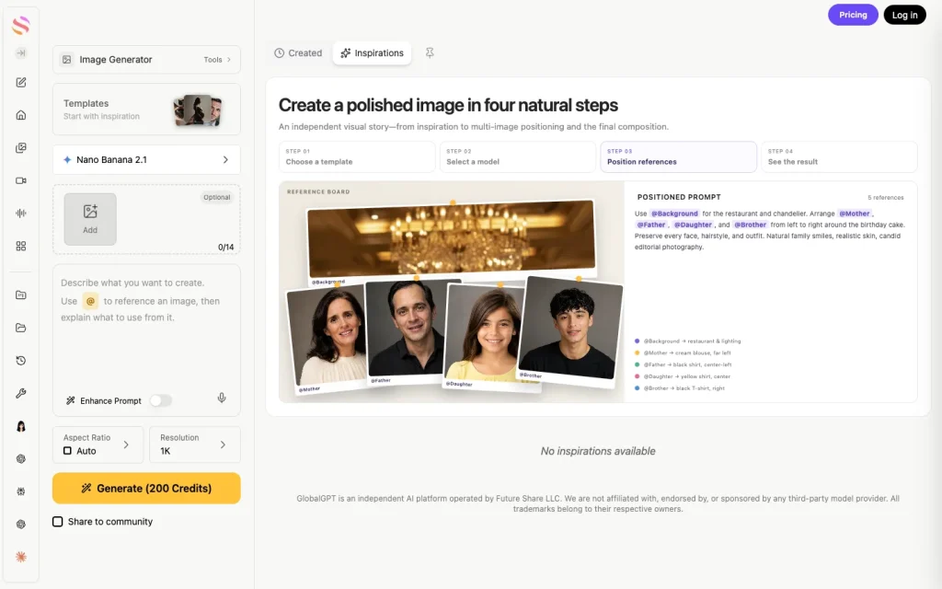Click the 'POSITIONED PROMPT' heading
The height and width of the screenshot is (589, 942).
(679, 197)
